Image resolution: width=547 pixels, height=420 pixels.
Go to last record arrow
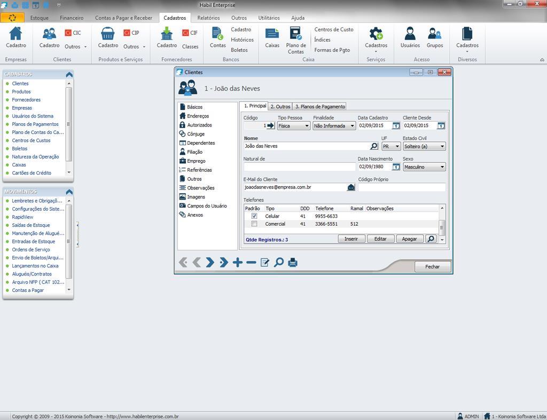point(224,262)
